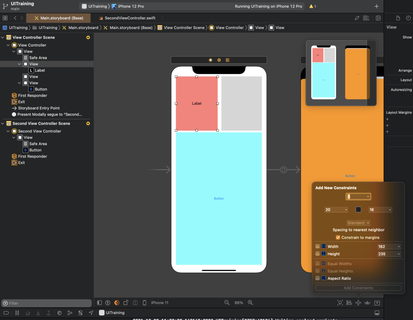Enable the Height constraint checkbox
The width and height of the screenshot is (413, 320).
[317, 254]
